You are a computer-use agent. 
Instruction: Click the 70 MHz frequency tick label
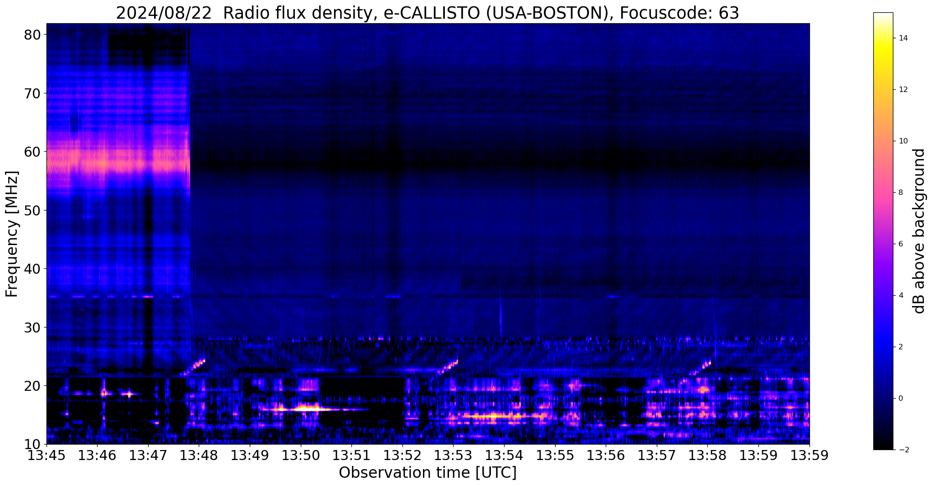click(33, 93)
